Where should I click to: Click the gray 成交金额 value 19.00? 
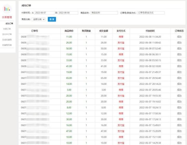104,72
